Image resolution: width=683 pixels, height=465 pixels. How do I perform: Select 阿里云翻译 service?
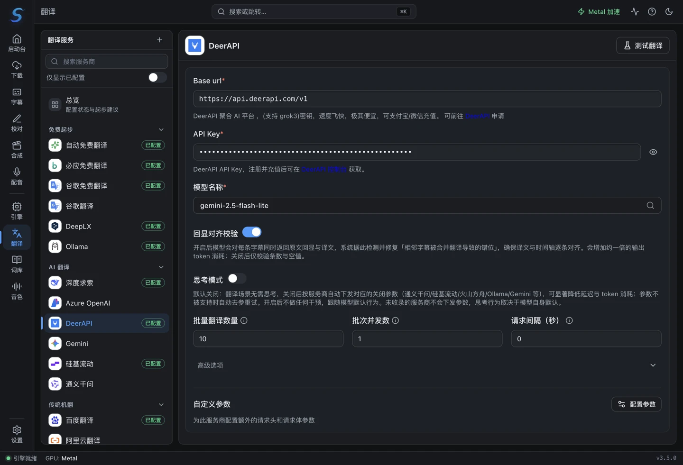click(x=107, y=440)
